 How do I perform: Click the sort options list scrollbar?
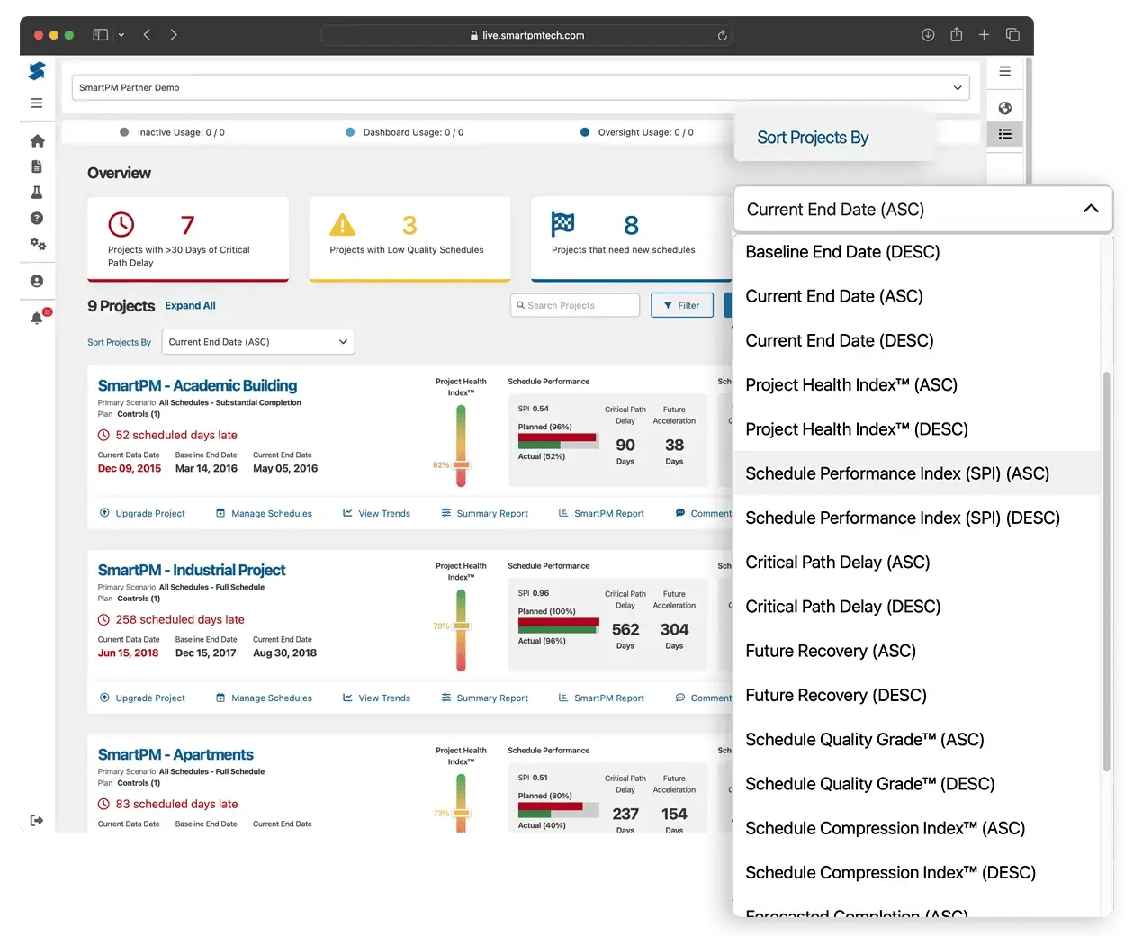[x=1107, y=571]
